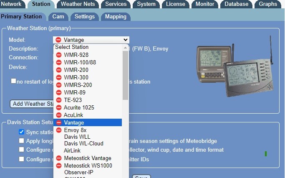Click the red icon beside AcuLink
The height and width of the screenshot is (178, 285).
(x=59, y=115)
